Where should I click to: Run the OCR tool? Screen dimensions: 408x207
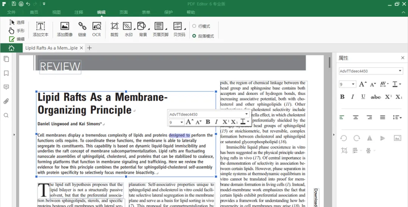(x=97, y=29)
